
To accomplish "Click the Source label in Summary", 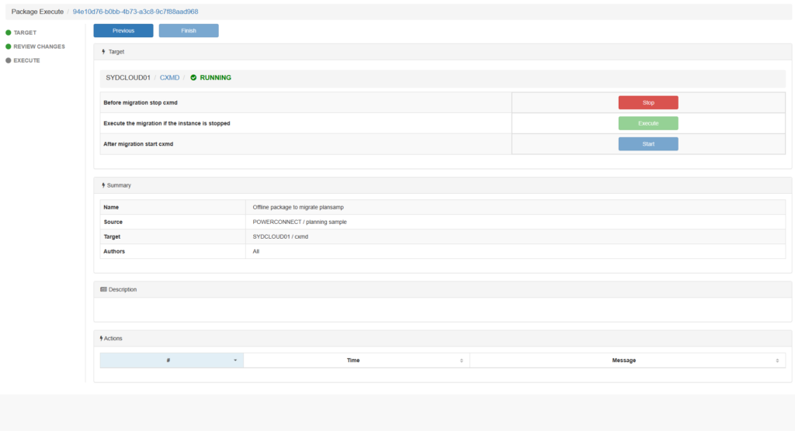I will click(113, 222).
